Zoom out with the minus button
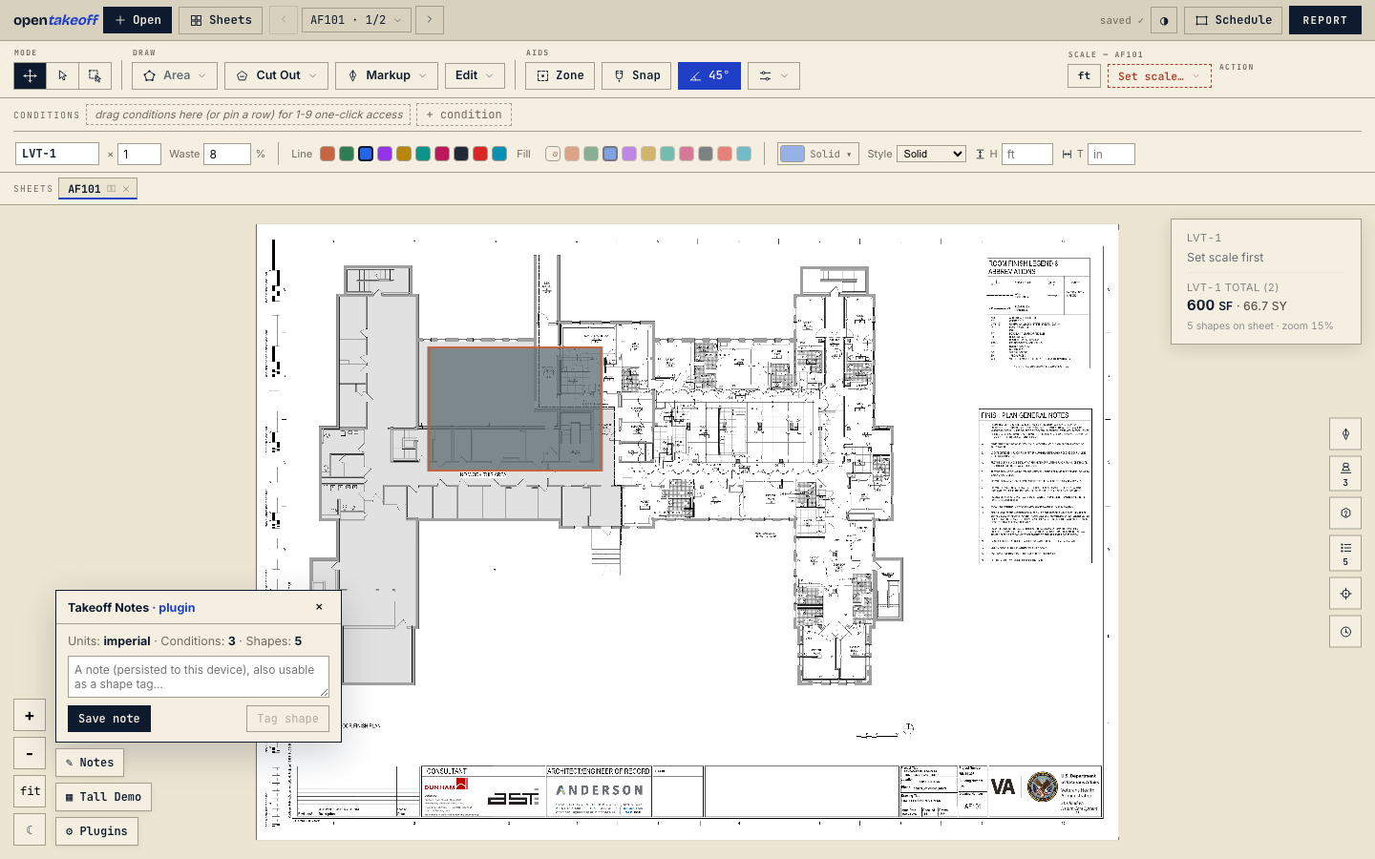Screen dimensions: 1375x859 click(x=30, y=754)
